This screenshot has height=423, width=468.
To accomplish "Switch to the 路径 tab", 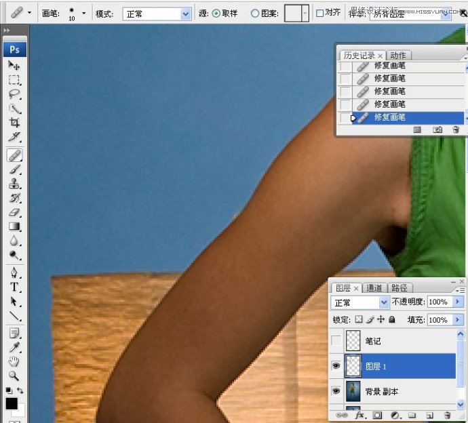I will [399, 288].
